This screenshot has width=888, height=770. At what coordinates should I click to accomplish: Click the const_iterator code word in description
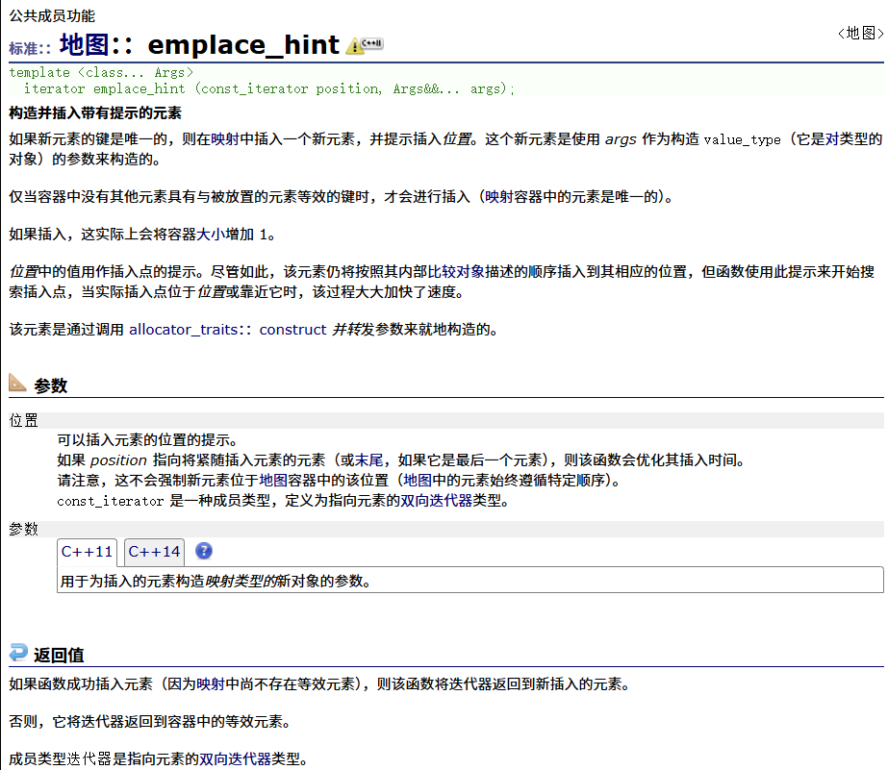[111, 501]
